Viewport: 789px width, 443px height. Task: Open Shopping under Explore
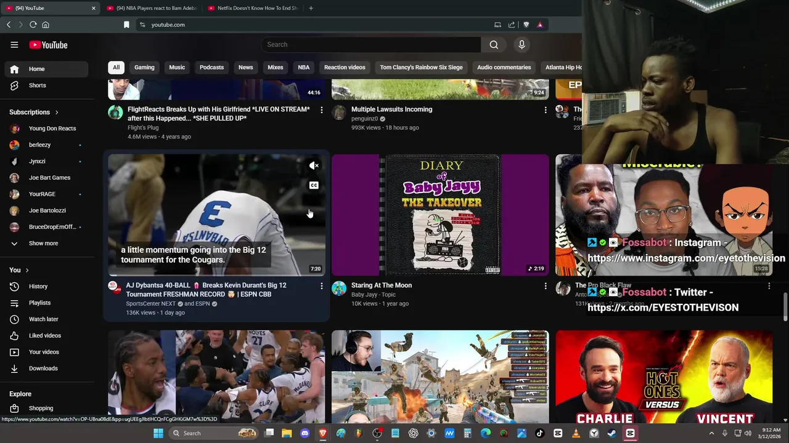(46, 408)
